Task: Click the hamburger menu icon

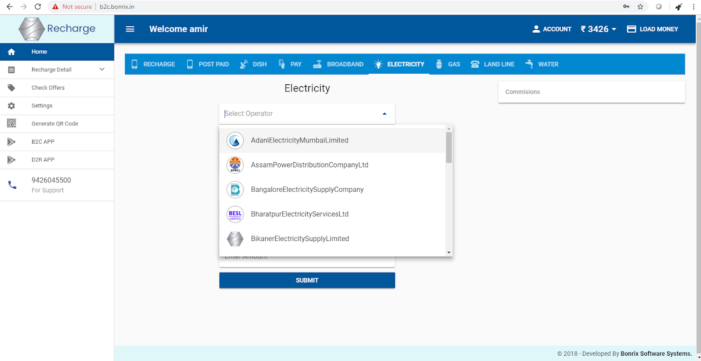Action: click(130, 29)
